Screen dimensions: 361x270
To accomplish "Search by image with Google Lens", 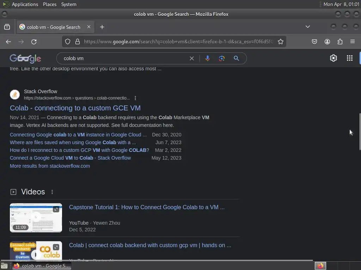I will point(222,58).
